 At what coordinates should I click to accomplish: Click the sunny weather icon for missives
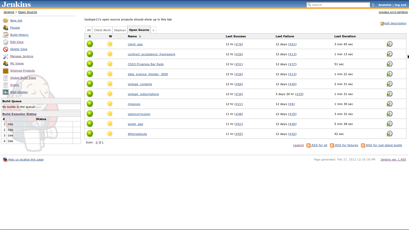click(110, 104)
